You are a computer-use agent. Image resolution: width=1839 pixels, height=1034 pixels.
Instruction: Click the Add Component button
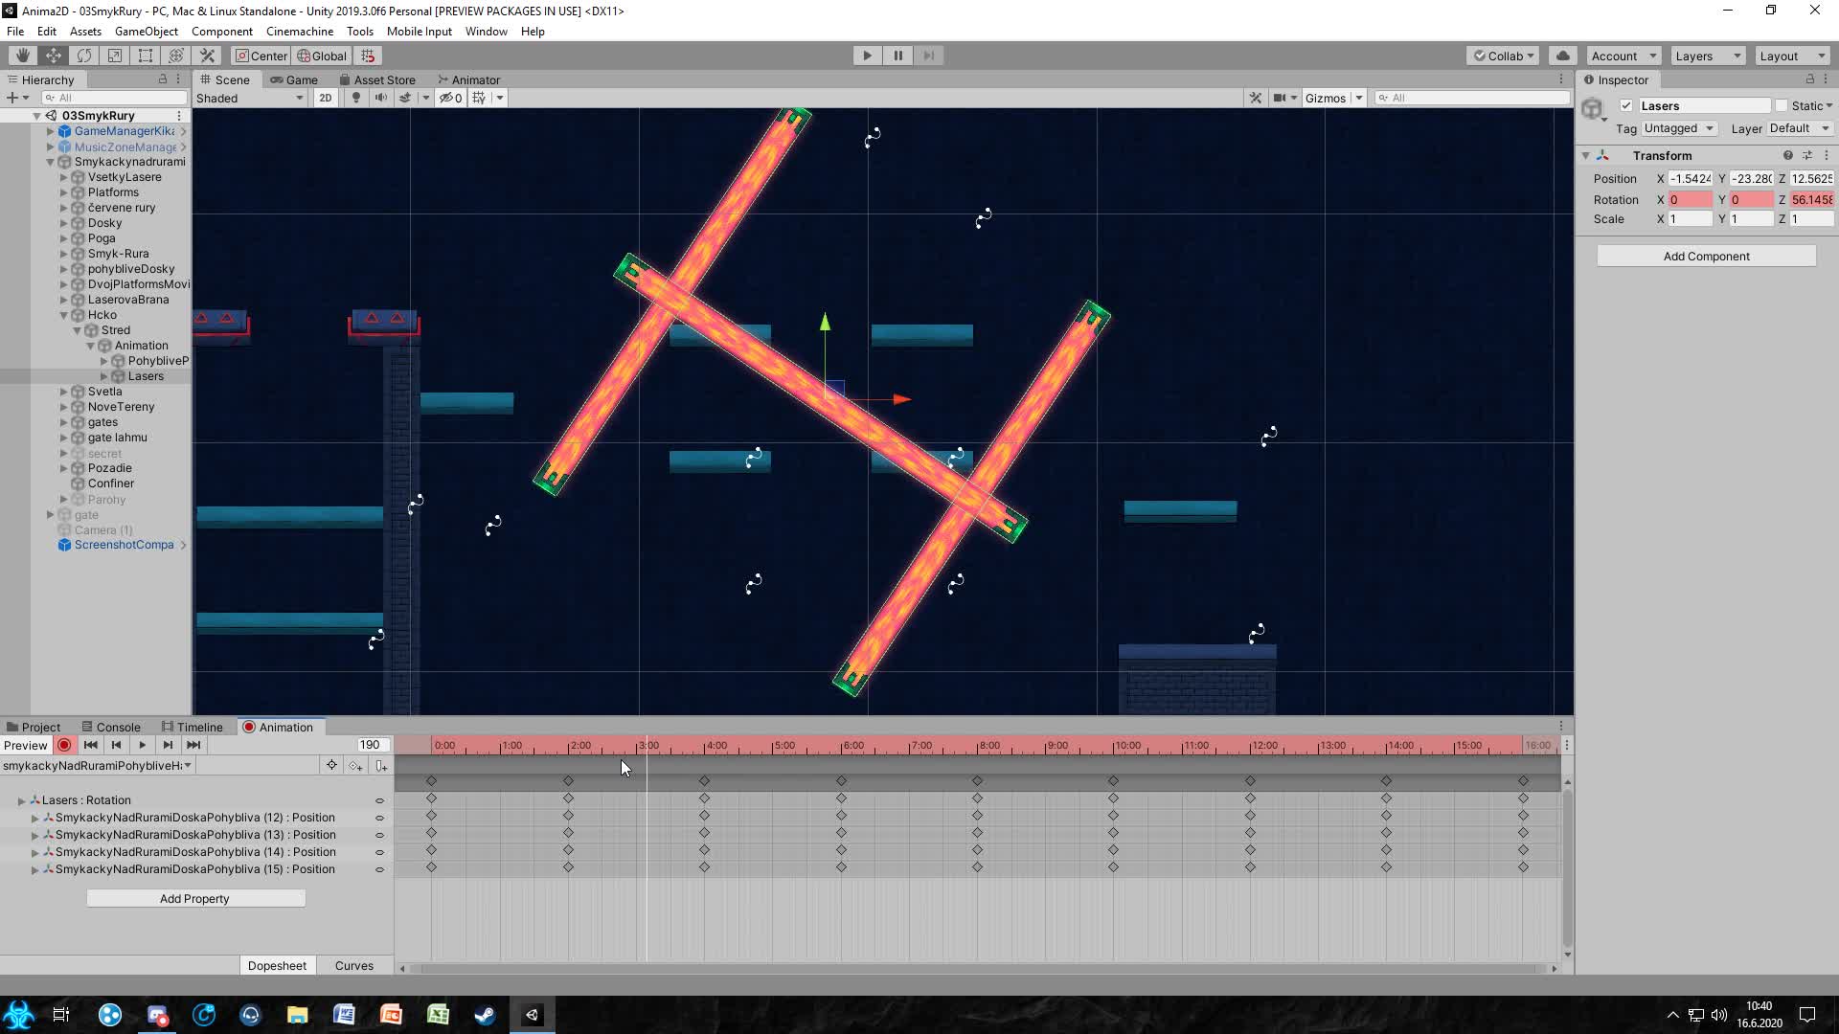pos(1705,256)
